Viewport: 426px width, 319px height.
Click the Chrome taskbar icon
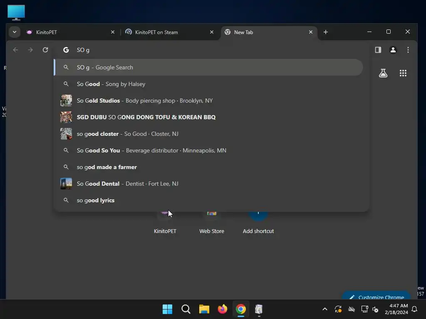241,309
